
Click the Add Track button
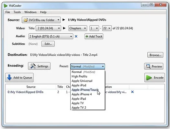(94, 36)
